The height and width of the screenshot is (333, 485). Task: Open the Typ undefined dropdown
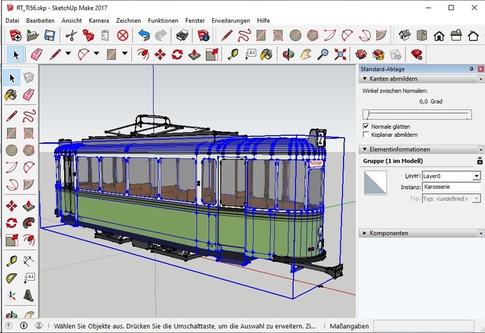tap(477, 199)
